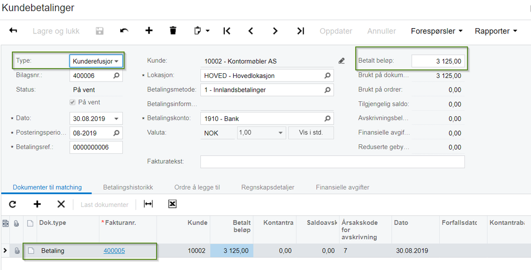Add new record with plus icon
The height and width of the screenshot is (270, 531).
pyautogui.click(x=149, y=31)
